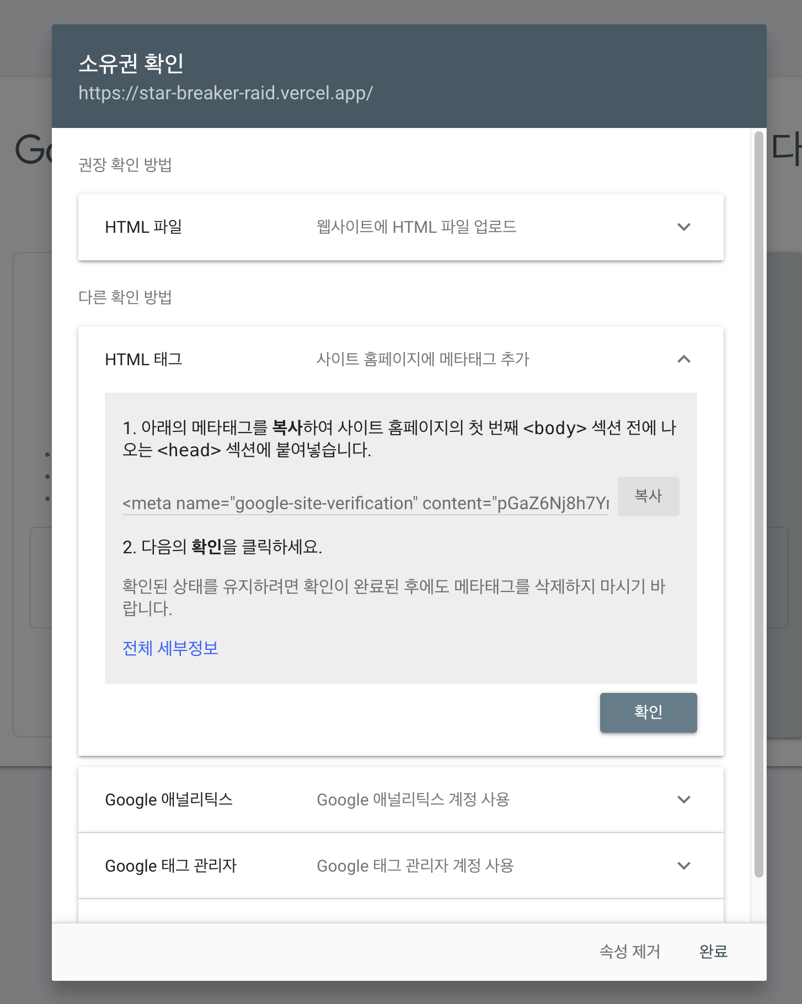Open the Google 태그 관리자 method row

point(401,866)
